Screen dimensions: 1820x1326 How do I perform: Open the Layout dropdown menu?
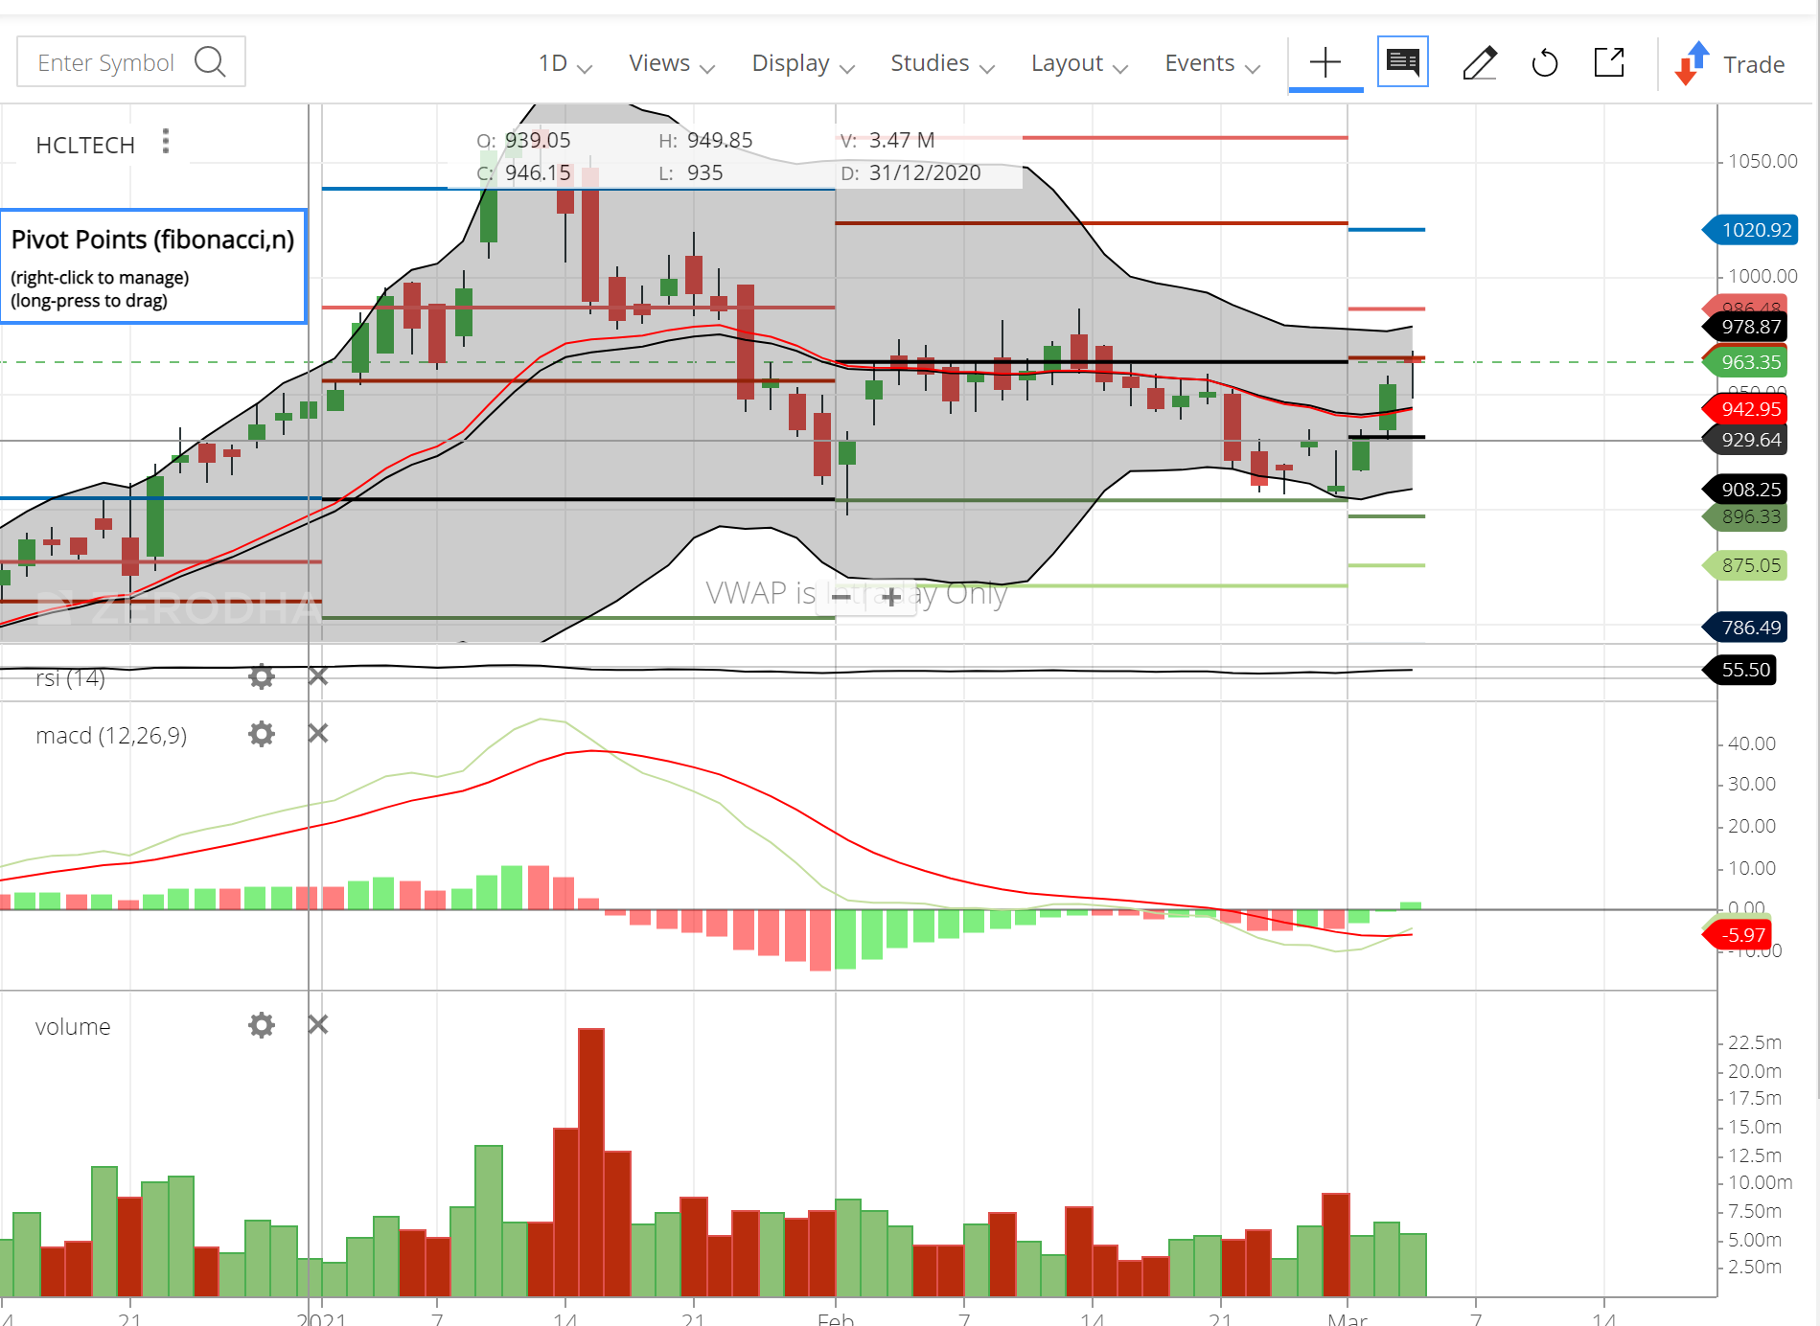pyautogui.click(x=1079, y=63)
